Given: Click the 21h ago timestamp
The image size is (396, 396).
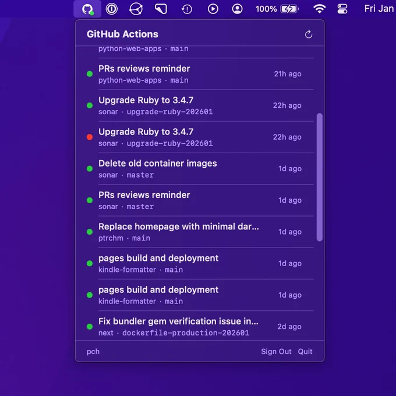Looking at the screenshot, I should (x=288, y=74).
